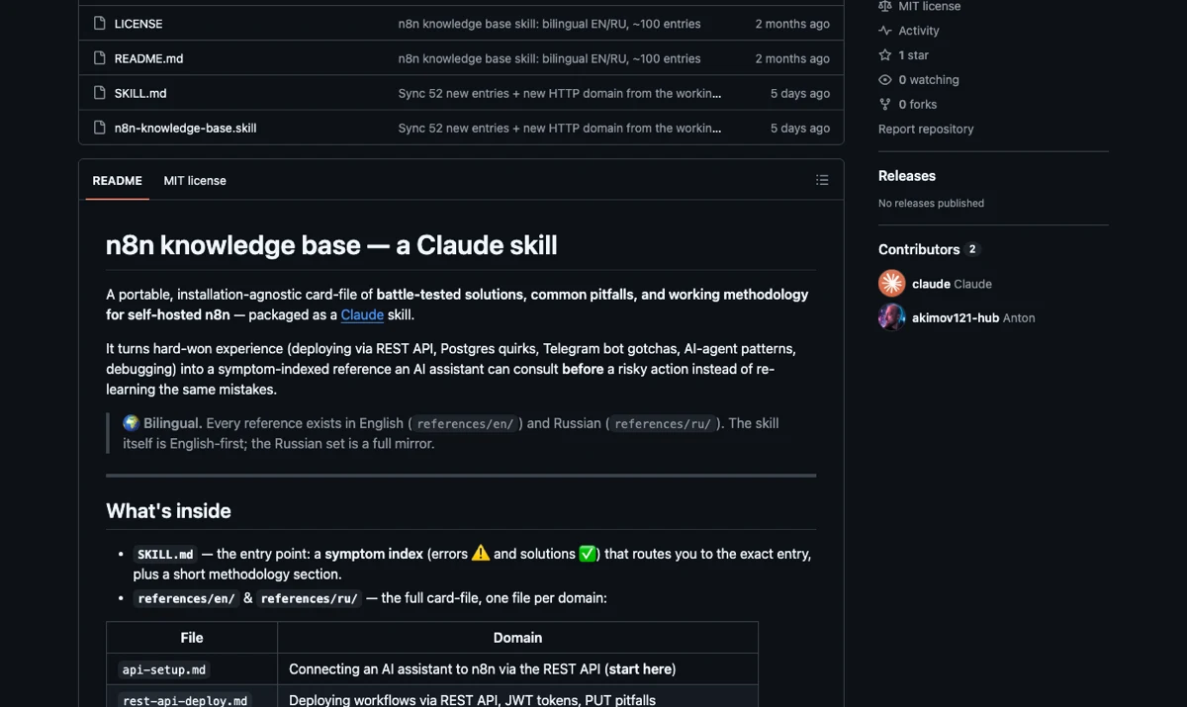The height and width of the screenshot is (707, 1187).
Task: Click the references/en/ code in the Bilingual note
Action: tap(465, 424)
